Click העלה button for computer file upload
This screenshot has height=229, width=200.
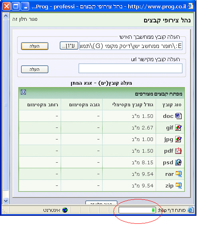35,46
